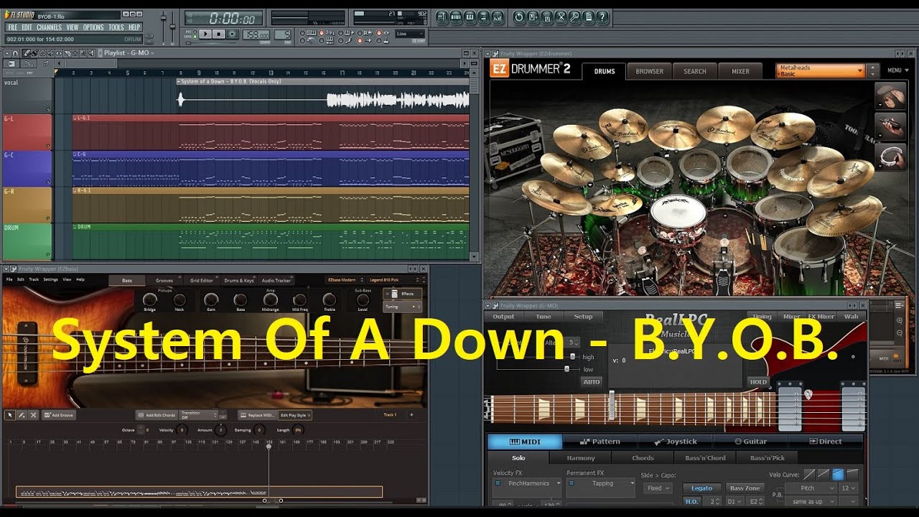
Task: Select the second Velo Curve shape in RealLPC
Action: click(824, 475)
